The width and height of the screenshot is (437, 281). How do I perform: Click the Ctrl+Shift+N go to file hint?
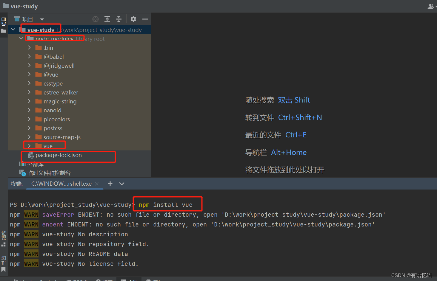click(300, 118)
